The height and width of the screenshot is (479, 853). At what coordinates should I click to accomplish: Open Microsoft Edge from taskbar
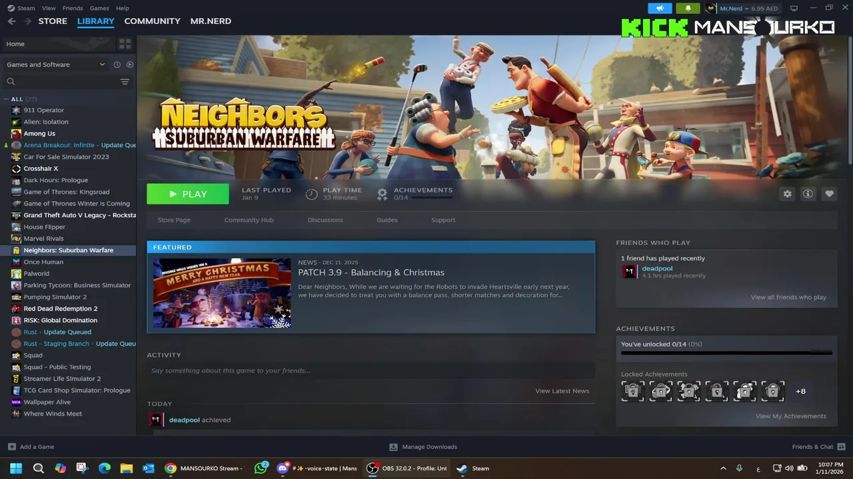point(104,468)
